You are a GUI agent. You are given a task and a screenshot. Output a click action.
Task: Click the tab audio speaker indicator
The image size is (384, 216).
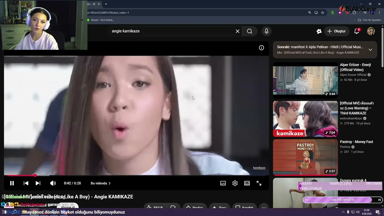tap(94, 4)
